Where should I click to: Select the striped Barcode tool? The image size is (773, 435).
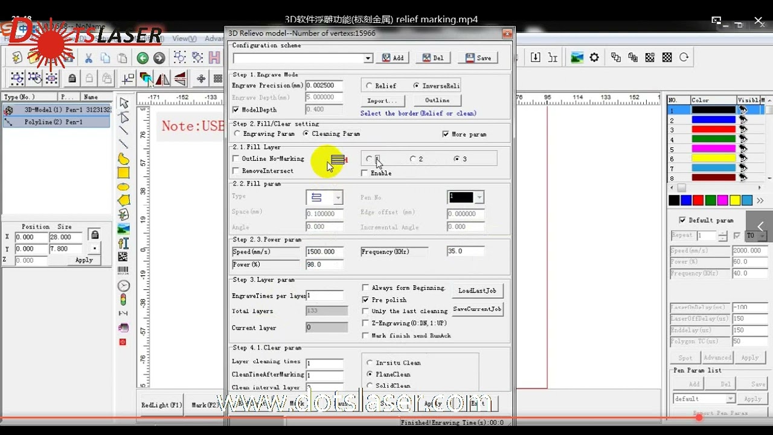coord(124,271)
